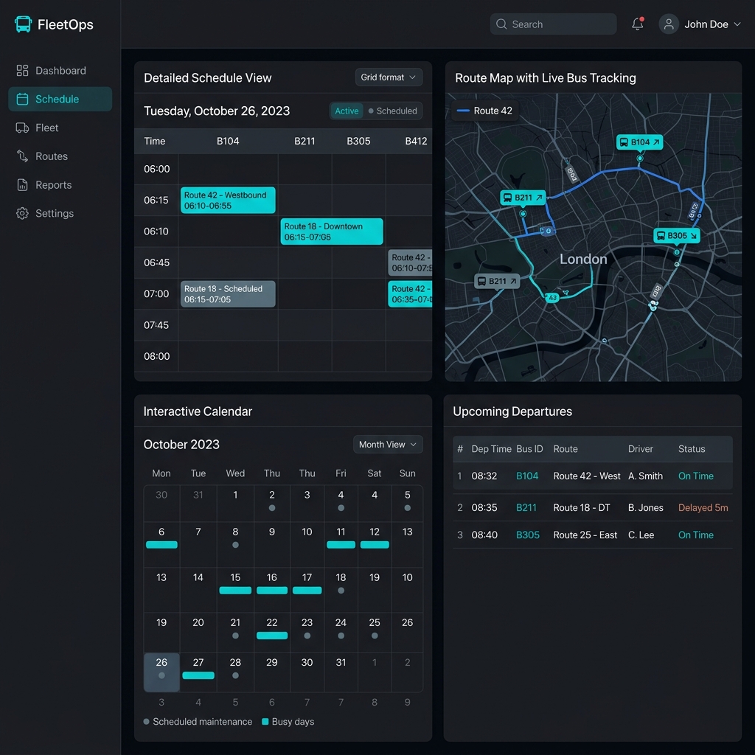The height and width of the screenshot is (755, 755).
Task: Open the Month View dropdown
Action: click(388, 445)
